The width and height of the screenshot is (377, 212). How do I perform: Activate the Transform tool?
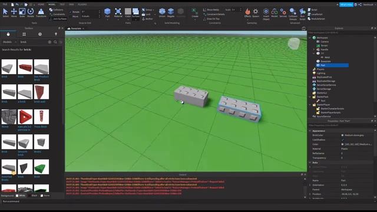[x=41, y=12]
